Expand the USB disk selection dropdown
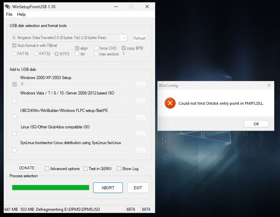The image size is (280, 217). (124, 38)
